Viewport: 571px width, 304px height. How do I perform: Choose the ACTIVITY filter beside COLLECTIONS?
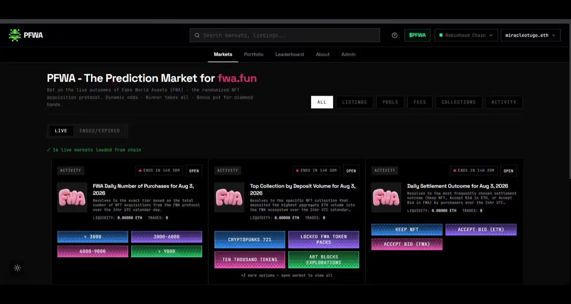(504, 102)
